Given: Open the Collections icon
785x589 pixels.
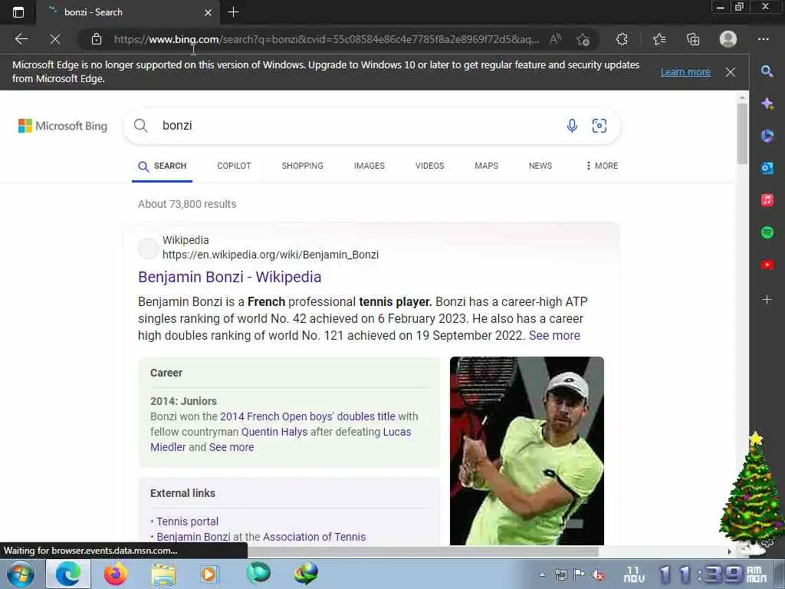Looking at the screenshot, I should (x=693, y=39).
